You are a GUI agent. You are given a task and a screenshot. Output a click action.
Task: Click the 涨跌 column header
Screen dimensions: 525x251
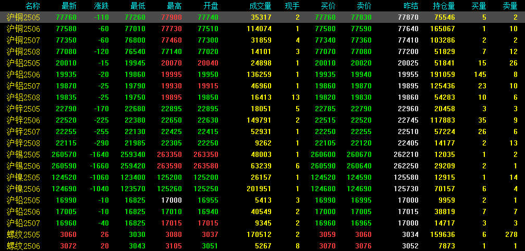[102, 6]
